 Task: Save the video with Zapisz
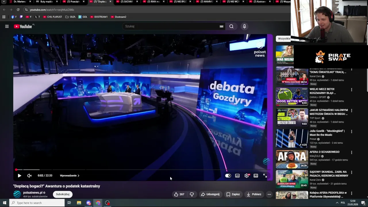(x=233, y=194)
